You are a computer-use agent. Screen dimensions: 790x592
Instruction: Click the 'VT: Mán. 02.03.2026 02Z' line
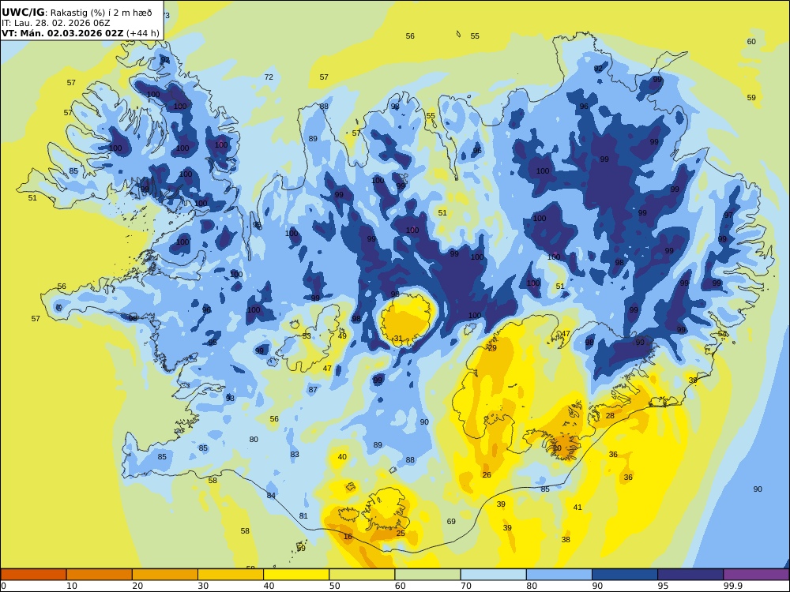62,33
